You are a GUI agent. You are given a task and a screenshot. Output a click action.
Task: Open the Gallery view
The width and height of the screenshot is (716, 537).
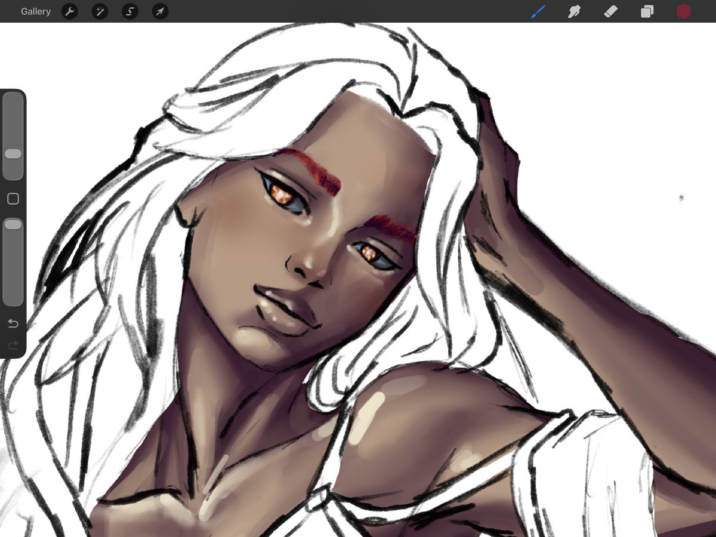pos(36,11)
